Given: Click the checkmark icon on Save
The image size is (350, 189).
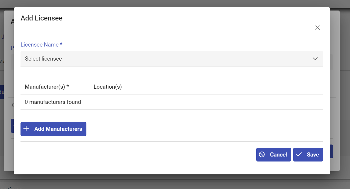Looking at the screenshot, I should pos(299,154).
